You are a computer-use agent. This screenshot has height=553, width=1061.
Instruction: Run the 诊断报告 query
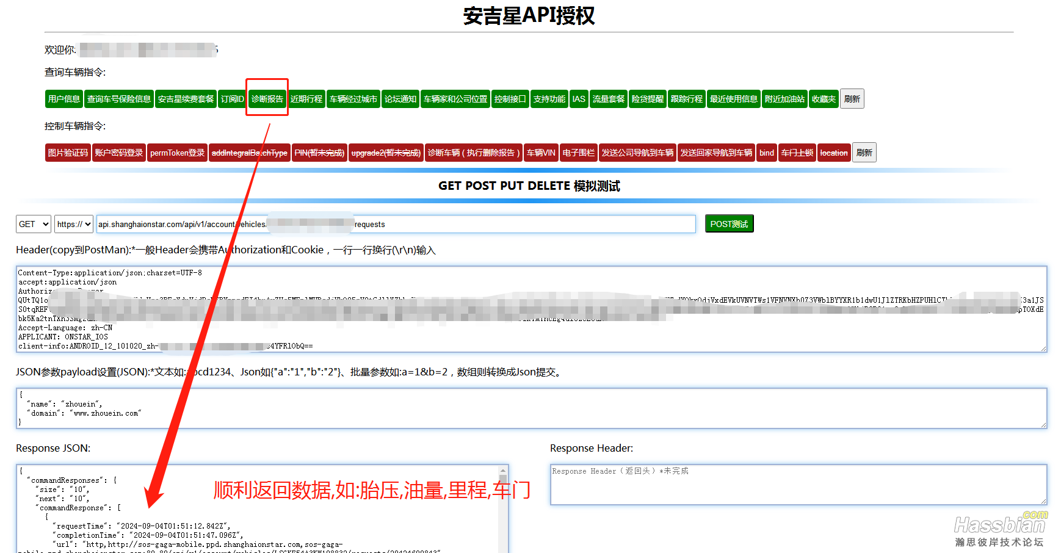(267, 99)
